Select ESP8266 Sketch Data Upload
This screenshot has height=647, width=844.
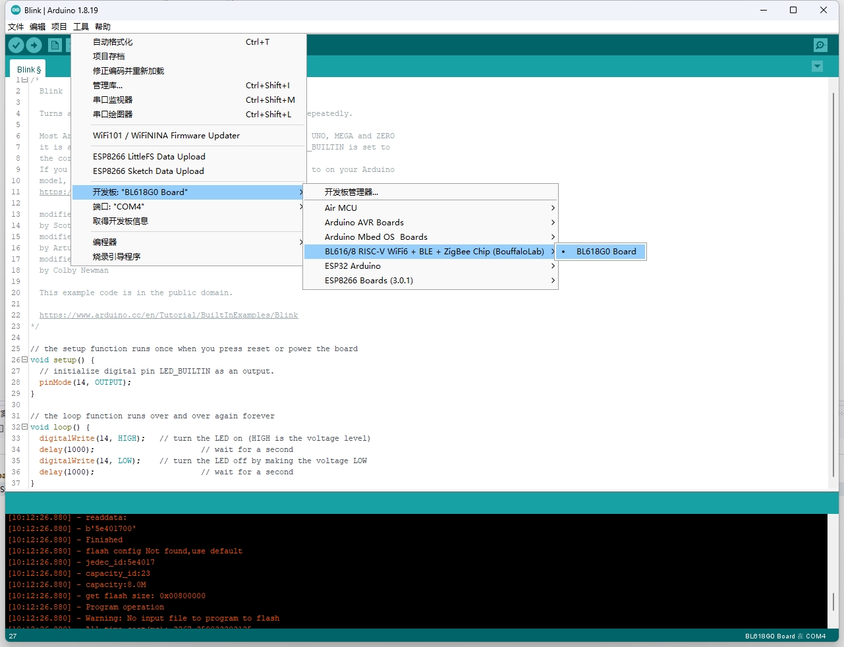point(188,171)
